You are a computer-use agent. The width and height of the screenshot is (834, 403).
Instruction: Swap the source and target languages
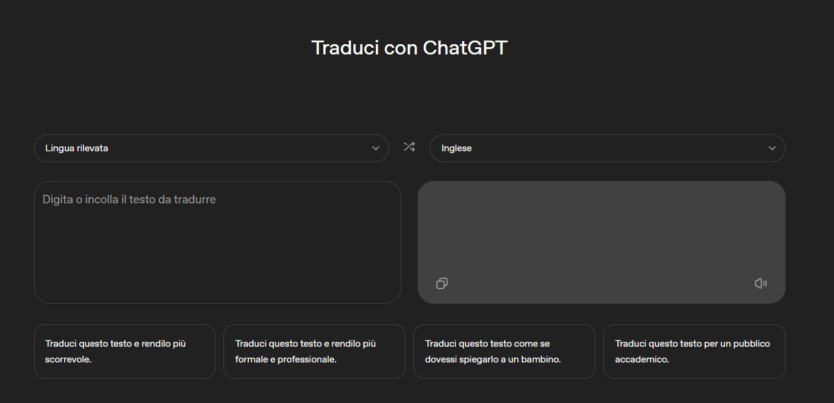(x=409, y=147)
